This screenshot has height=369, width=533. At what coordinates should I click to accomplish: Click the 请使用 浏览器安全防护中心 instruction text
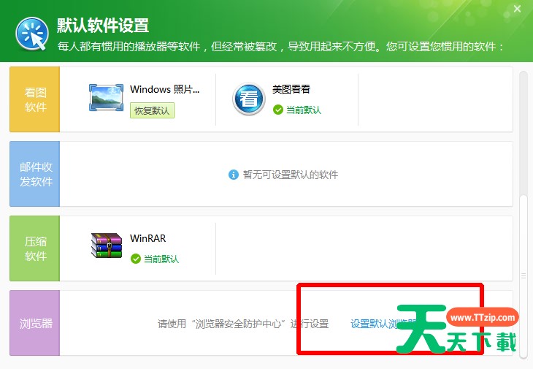243,324
